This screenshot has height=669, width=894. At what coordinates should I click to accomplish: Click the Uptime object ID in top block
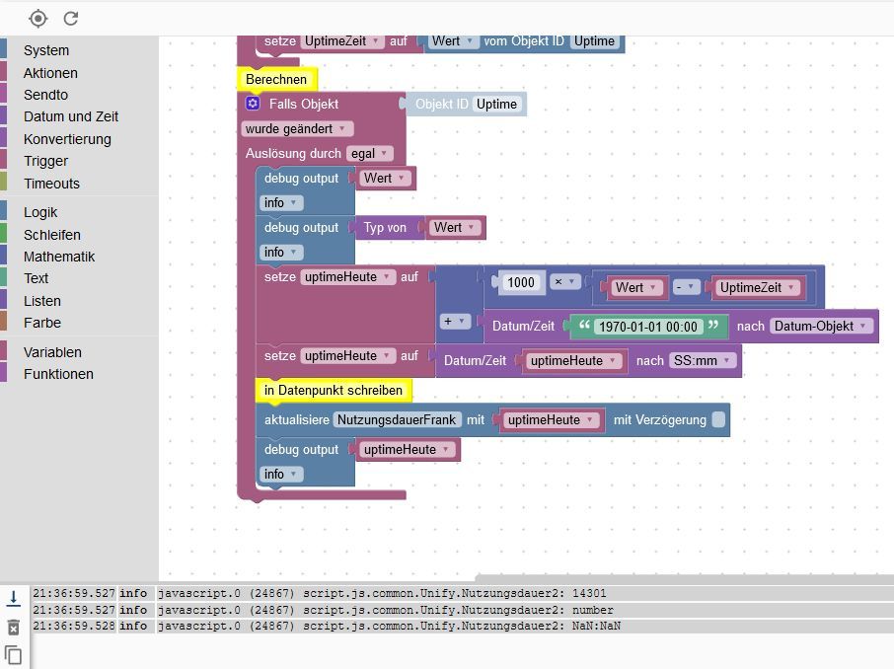pos(594,41)
